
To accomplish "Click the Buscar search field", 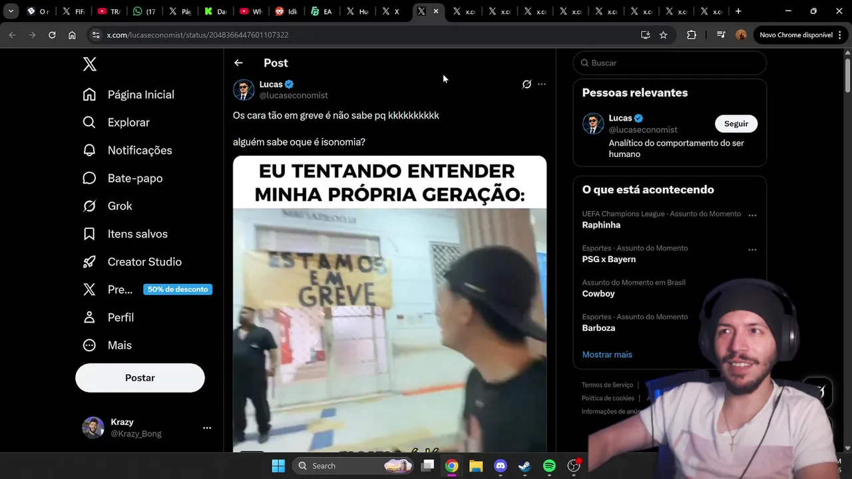I will pos(670,63).
